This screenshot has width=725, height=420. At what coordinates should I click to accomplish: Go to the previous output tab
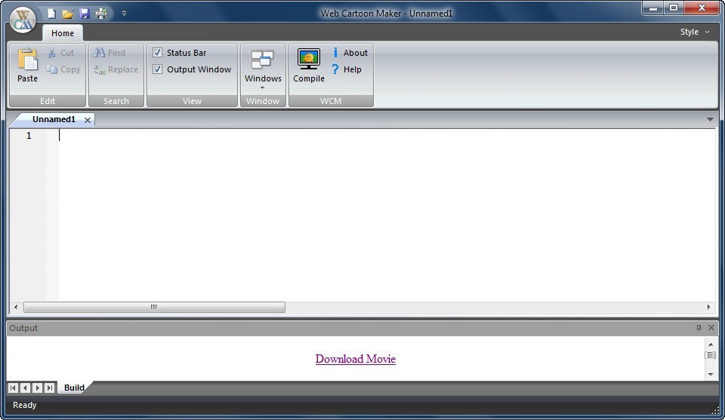click(x=25, y=388)
